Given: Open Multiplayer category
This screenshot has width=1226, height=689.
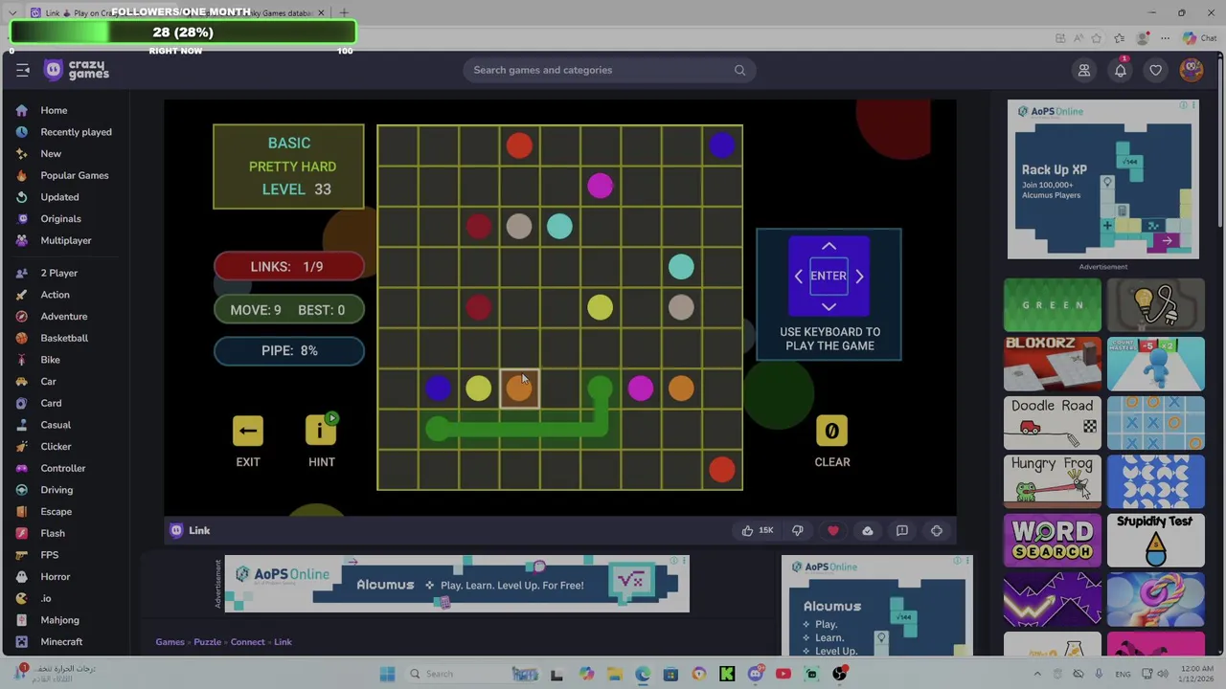Looking at the screenshot, I should [x=66, y=240].
